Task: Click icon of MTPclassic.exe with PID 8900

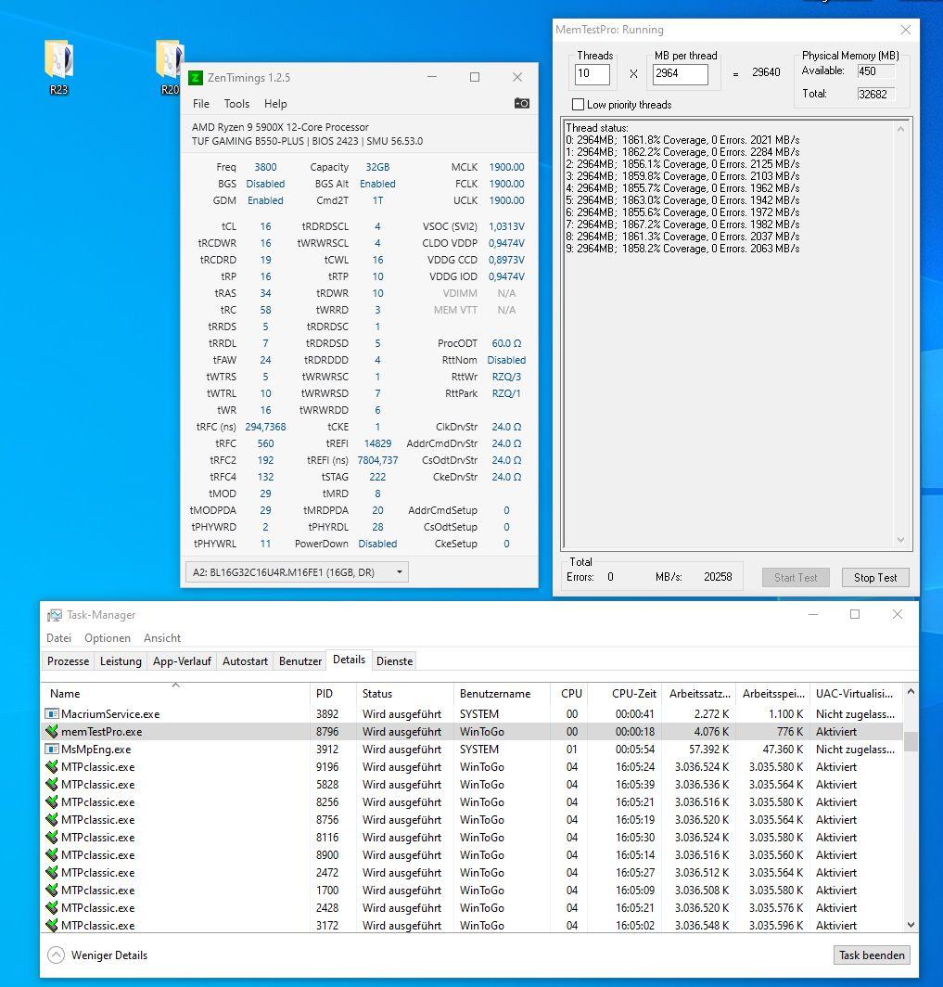Action: (x=52, y=855)
